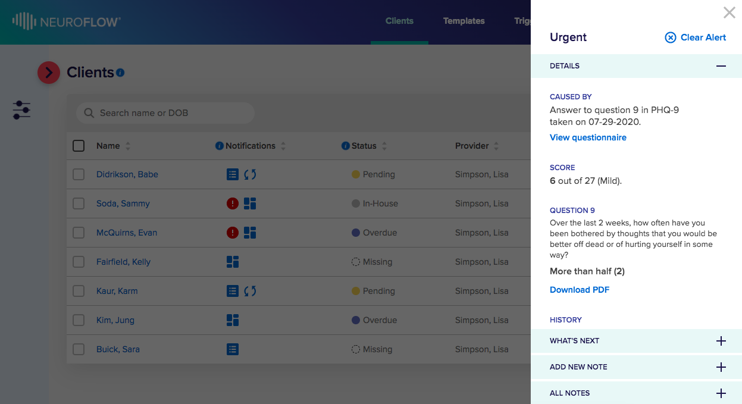Click the info icon next to Notifications
Image resolution: width=742 pixels, height=404 pixels.
[x=219, y=146]
